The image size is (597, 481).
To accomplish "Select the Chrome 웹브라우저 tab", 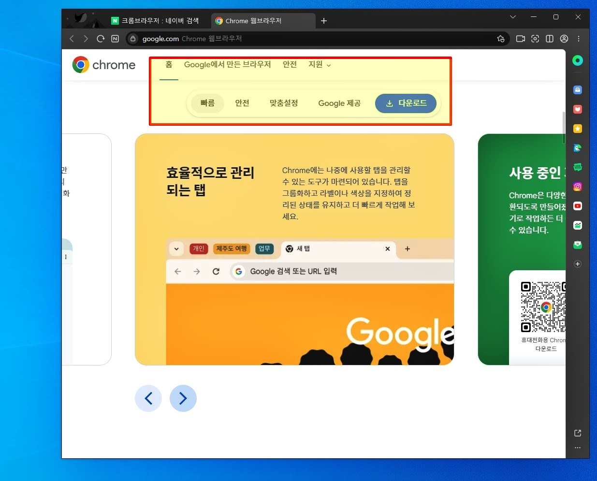I will click(x=262, y=21).
